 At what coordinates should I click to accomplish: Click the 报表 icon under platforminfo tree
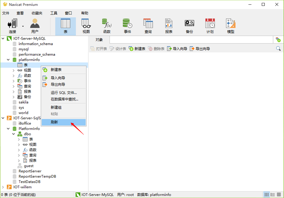click(x=20, y=92)
